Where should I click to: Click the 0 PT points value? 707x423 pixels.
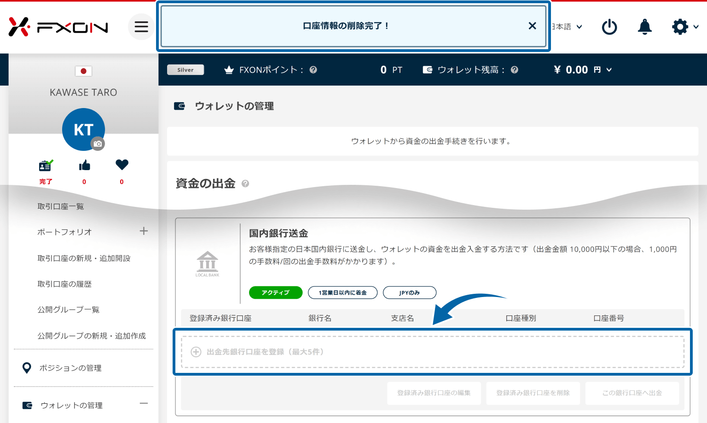[391, 70]
